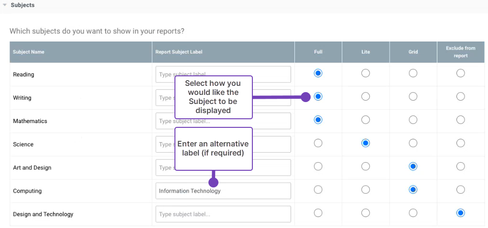
Task: Set Art and Design to Lite
Action: coord(365,166)
